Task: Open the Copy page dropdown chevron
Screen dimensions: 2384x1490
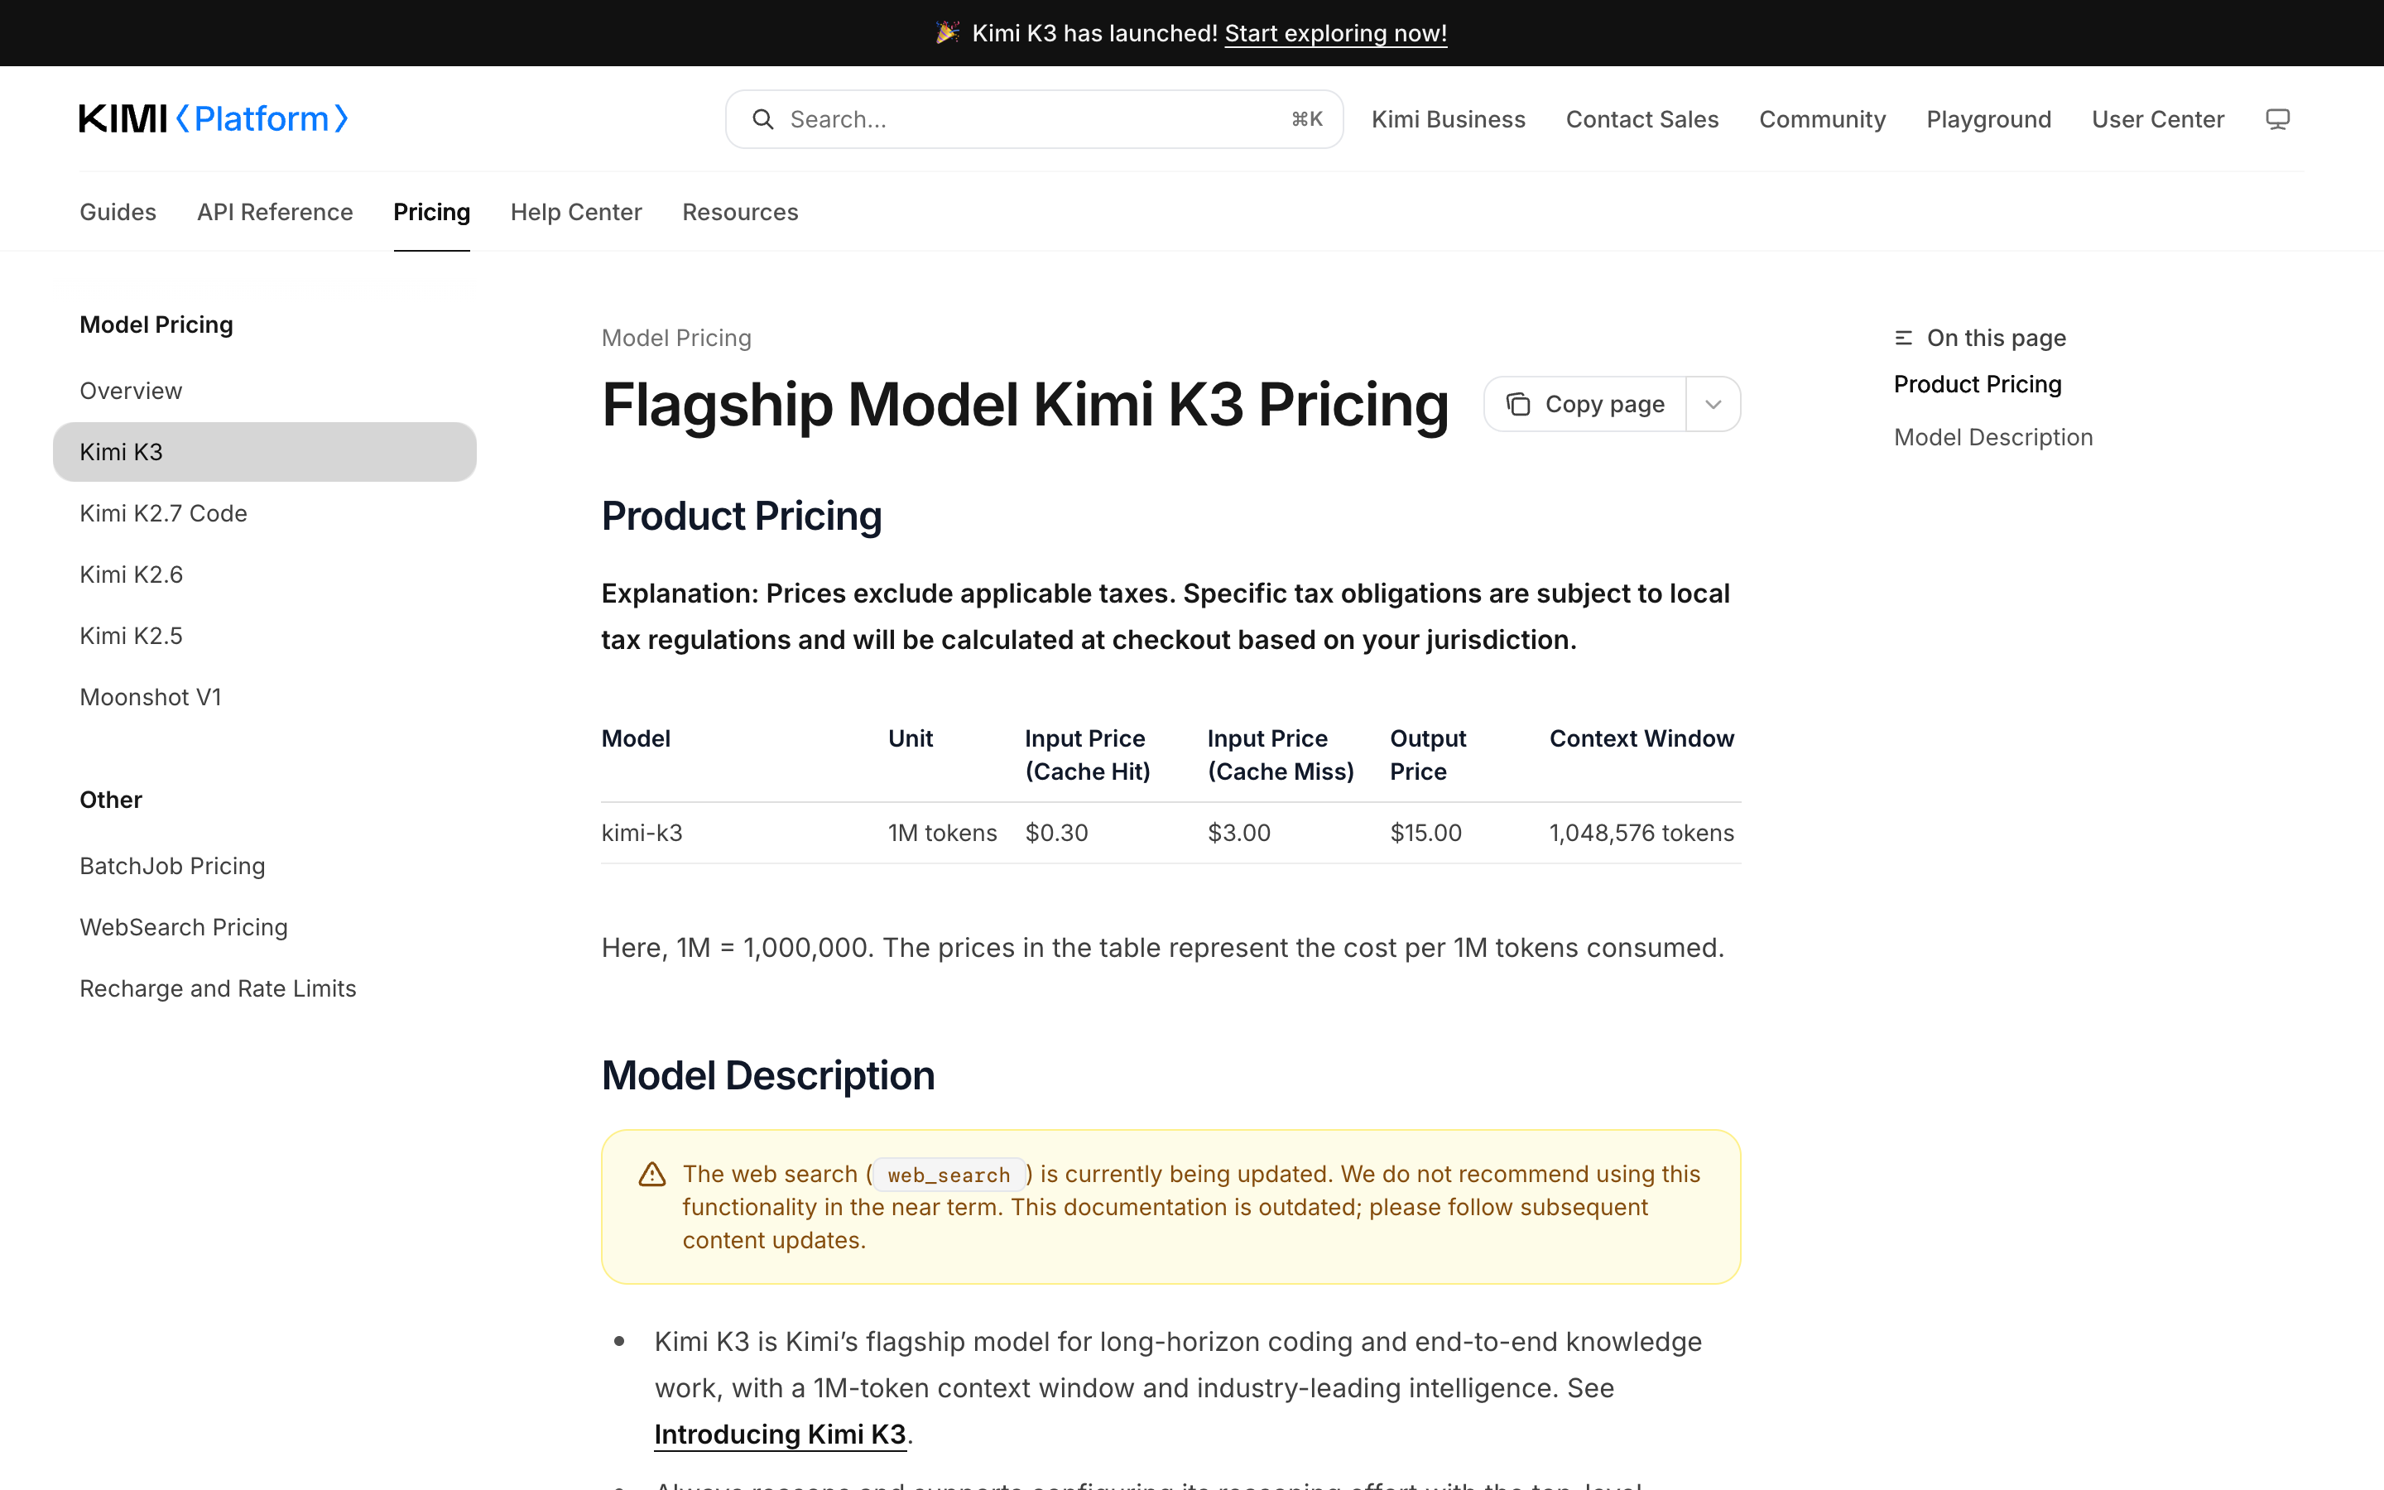Action: pos(1713,404)
